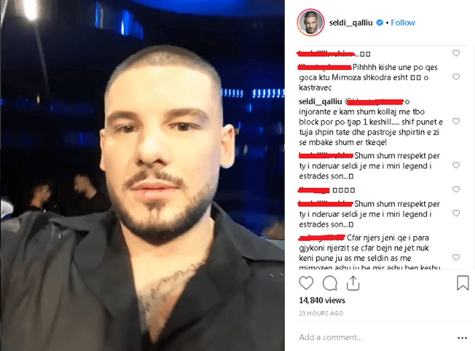Image resolution: width=475 pixels, height=351 pixels.
Task: Click the 23 HOURS AGO timestamp
Action: pos(321,314)
